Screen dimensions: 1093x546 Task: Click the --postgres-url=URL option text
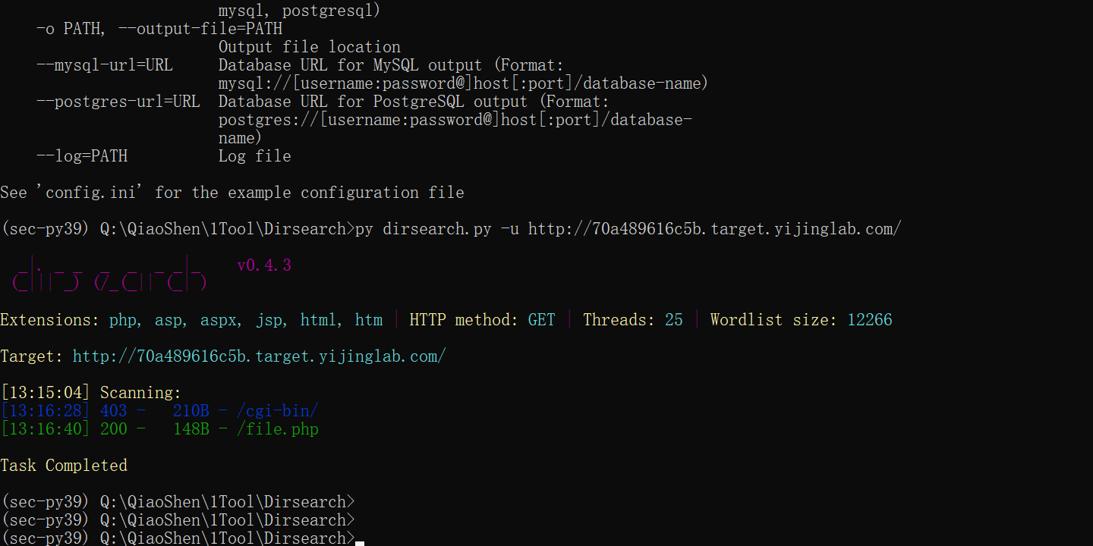(x=118, y=102)
